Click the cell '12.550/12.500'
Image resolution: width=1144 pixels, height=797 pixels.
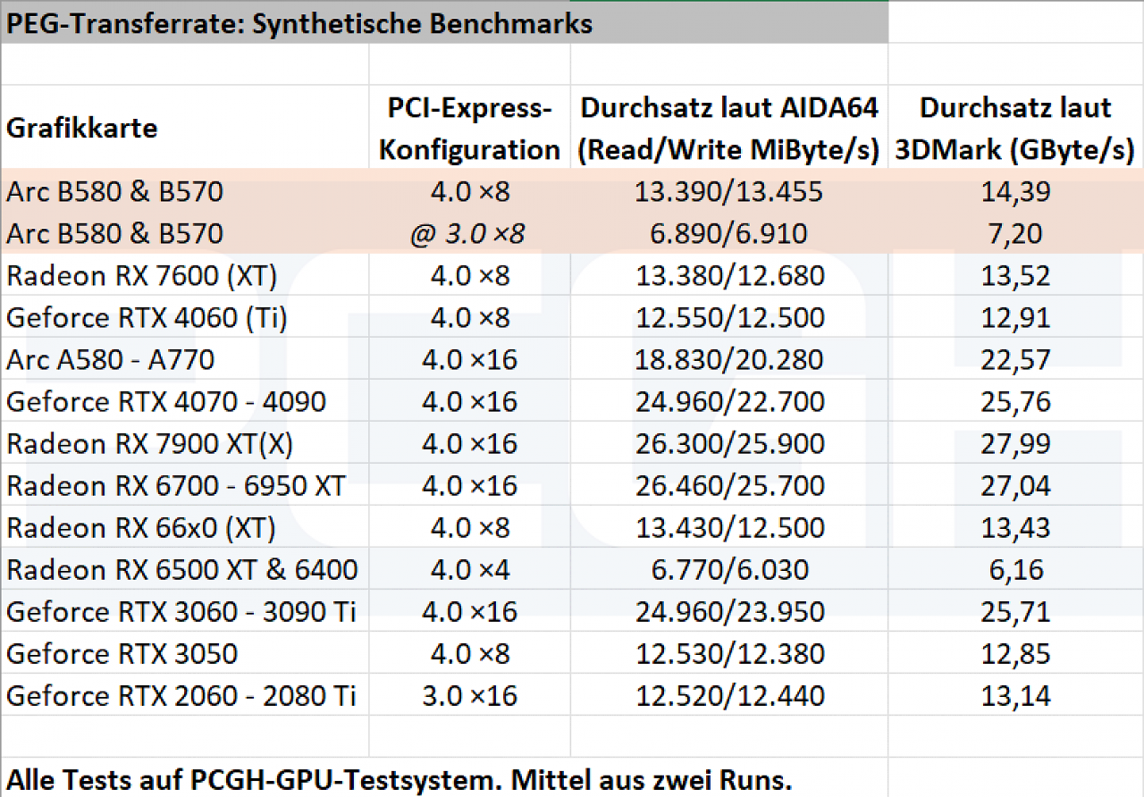(729, 316)
